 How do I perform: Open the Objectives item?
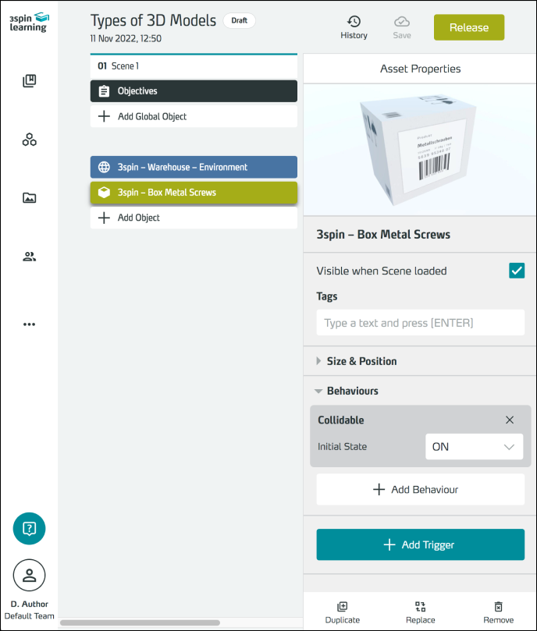click(194, 91)
